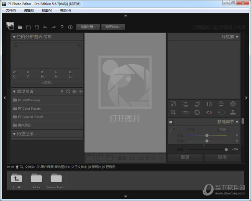Open the about info circle icon
Image resolution: width=251 pixels, height=201 pixels.
click(70, 27)
